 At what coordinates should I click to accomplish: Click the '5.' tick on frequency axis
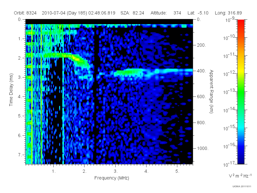coord(177,171)
